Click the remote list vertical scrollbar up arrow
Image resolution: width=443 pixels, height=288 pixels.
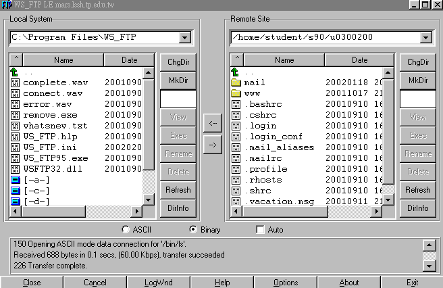coord(388,73)
